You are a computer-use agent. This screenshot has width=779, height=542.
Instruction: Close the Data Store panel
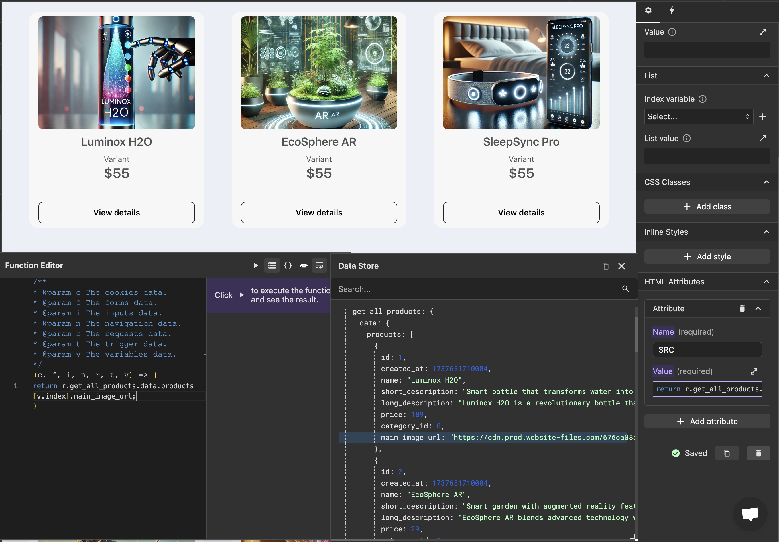(x=621, y=266)
